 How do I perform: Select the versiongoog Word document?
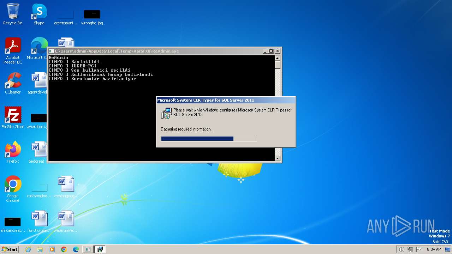(66, 187)
